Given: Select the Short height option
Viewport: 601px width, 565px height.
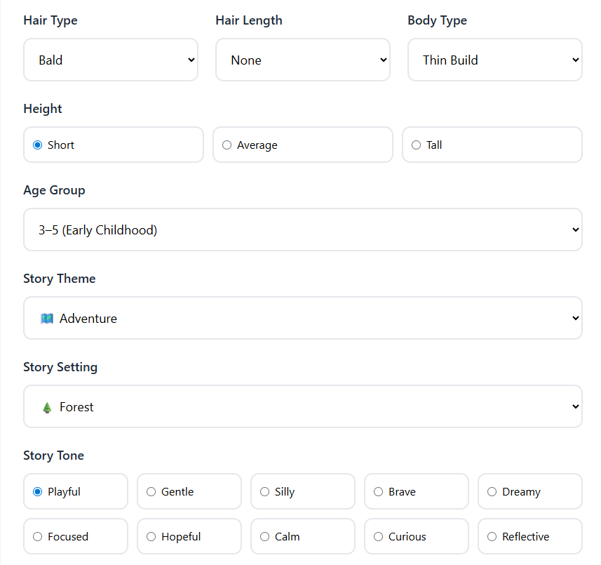Looking at the screenshot, I should click(x=38, y=145).
